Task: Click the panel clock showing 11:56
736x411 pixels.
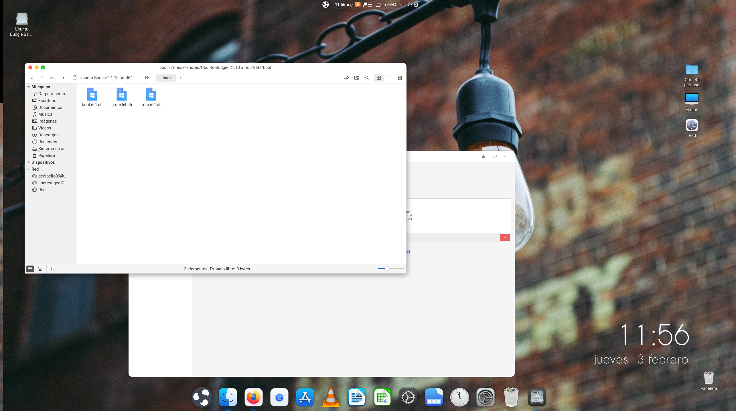Action: [340, 5]
